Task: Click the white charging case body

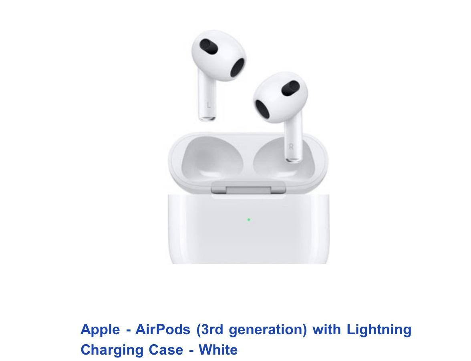Action: (249, 229)
